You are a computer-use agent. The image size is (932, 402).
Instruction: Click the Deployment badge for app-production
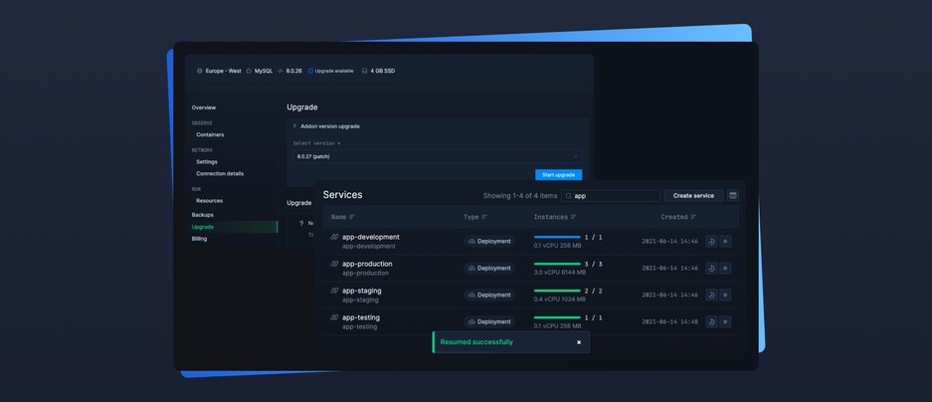(489, 269)
